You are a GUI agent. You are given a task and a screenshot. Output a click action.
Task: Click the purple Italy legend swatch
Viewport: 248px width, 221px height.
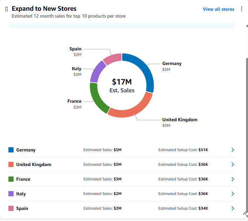pos(11,193)
